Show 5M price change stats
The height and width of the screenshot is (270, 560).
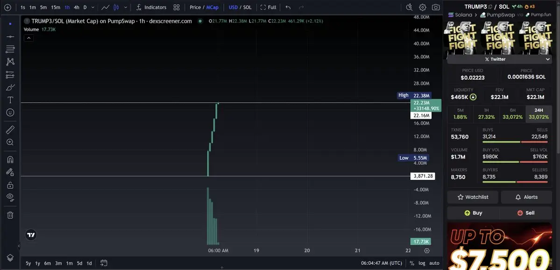pos(461,114)
